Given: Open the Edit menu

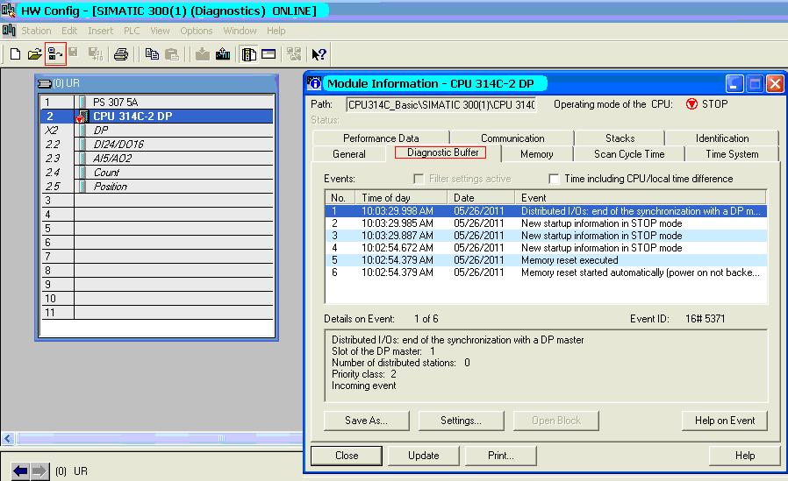Looking at the screenshot, I should tap(69, 31).
